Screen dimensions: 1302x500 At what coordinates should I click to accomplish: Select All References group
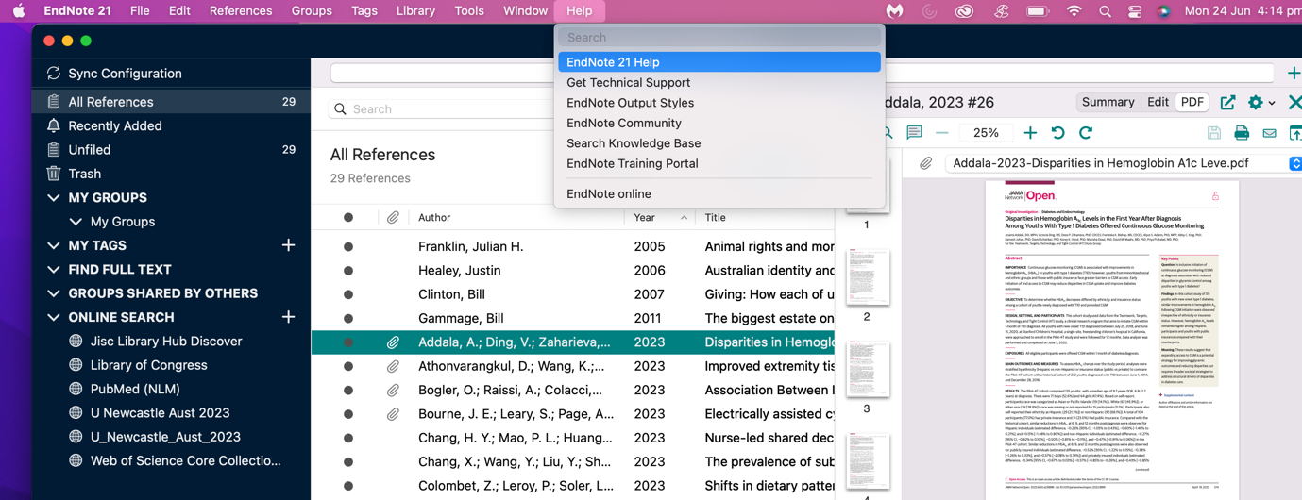(x=171, y=102)
